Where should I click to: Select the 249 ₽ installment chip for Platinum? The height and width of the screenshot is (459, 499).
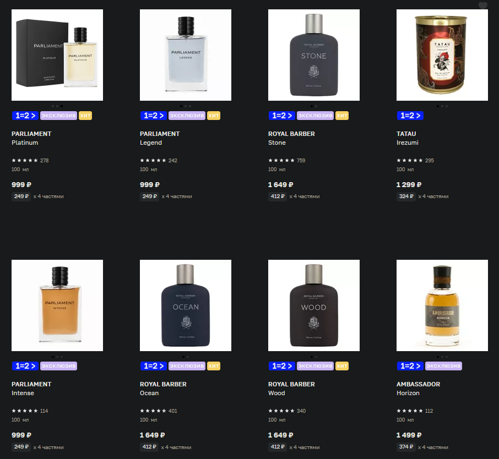tap(21, 196)
